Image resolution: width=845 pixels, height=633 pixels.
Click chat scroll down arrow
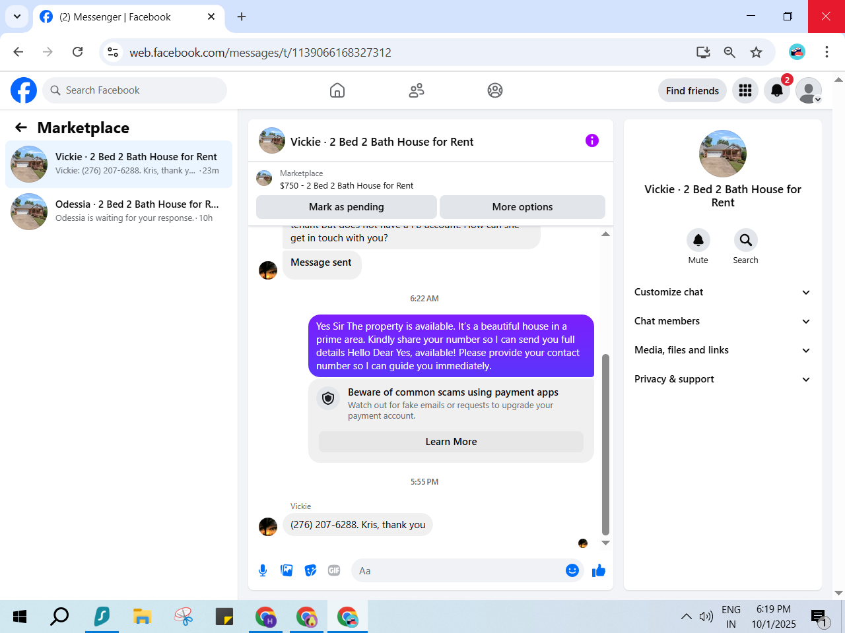click(x=605, y=543)
